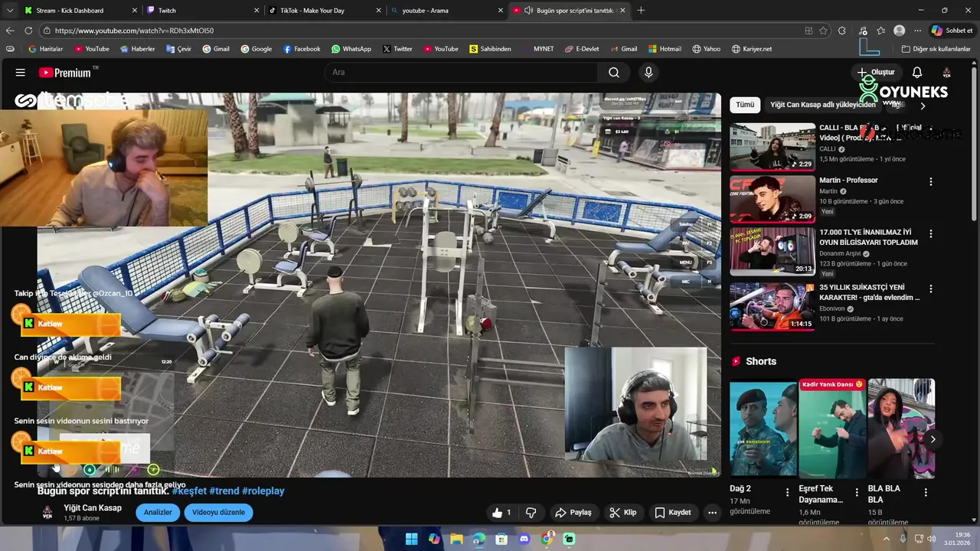Open the WhatsApp bookmark
The image size is (980, 551).
[x=351, y=49]
